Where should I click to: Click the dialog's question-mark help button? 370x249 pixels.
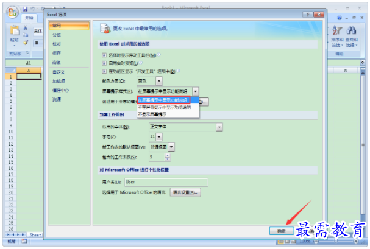point(308,15)
